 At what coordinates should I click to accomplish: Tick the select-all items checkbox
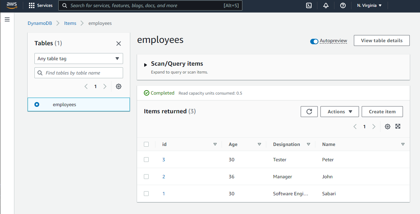coord(146,144)
